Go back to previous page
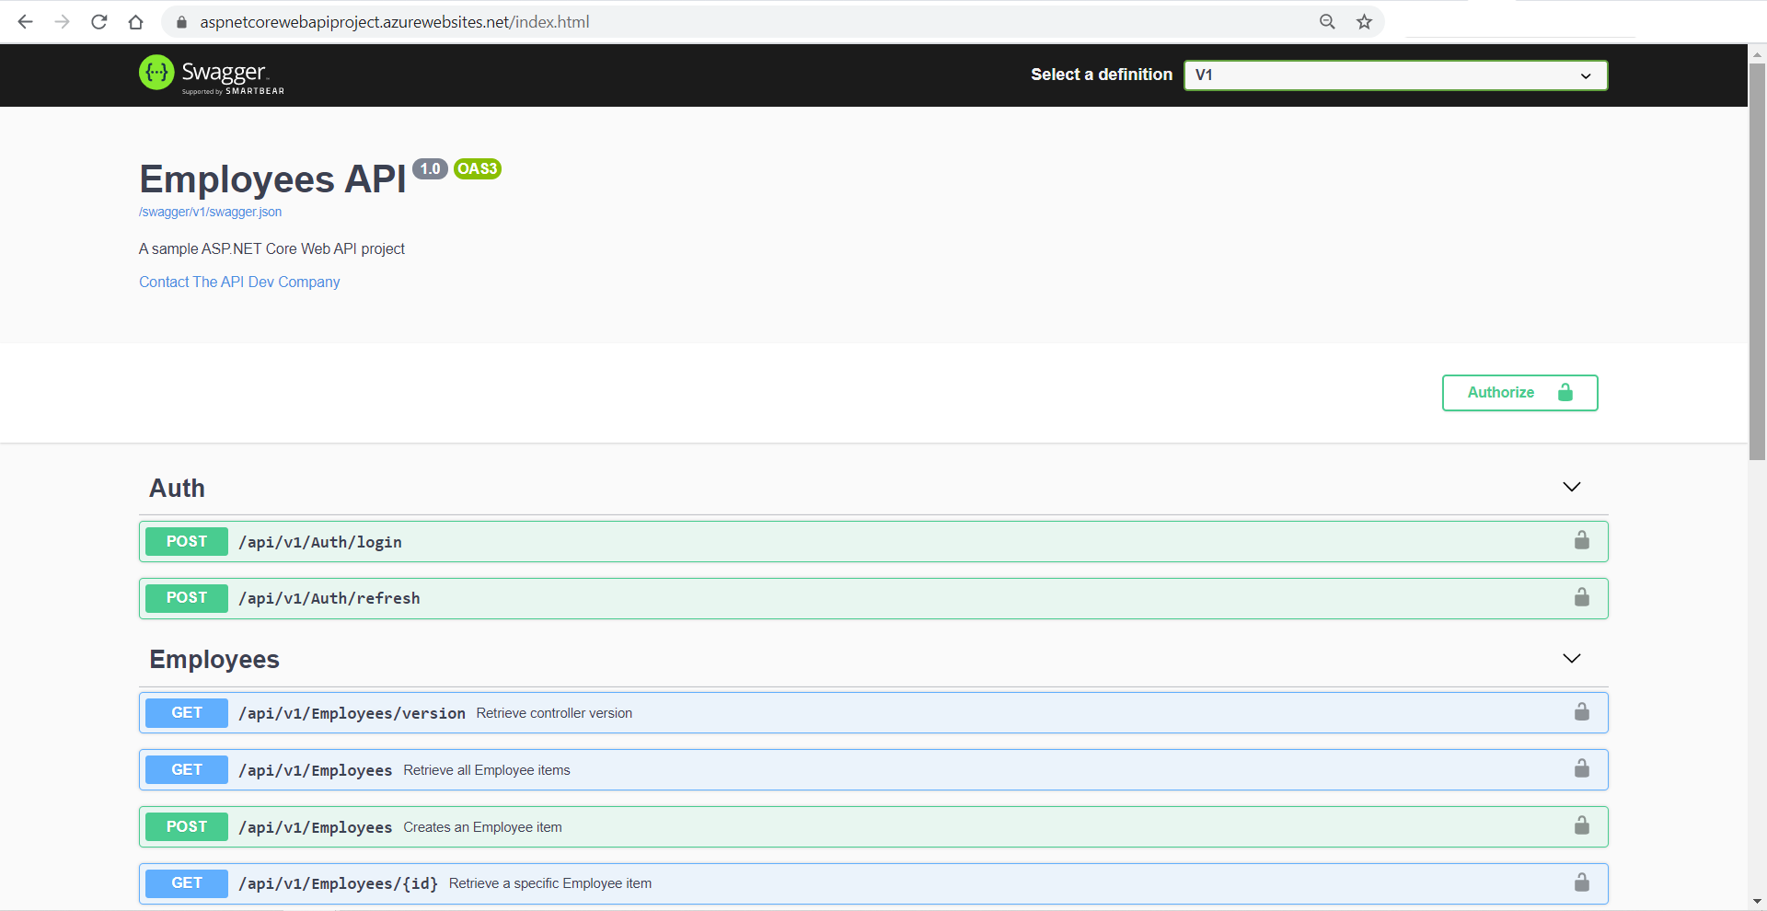Image resolution: width=1767 pixels, height=911 pixels. tap(25, 22)
